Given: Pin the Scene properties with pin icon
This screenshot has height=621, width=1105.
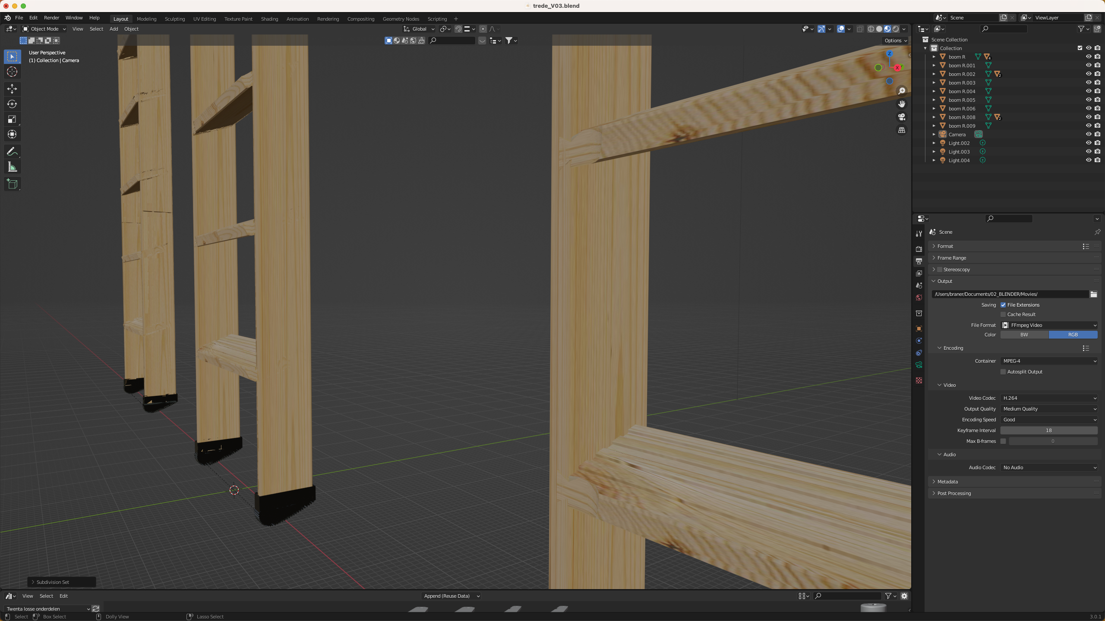Looking at the screenshot, I should coord(1097,232).
